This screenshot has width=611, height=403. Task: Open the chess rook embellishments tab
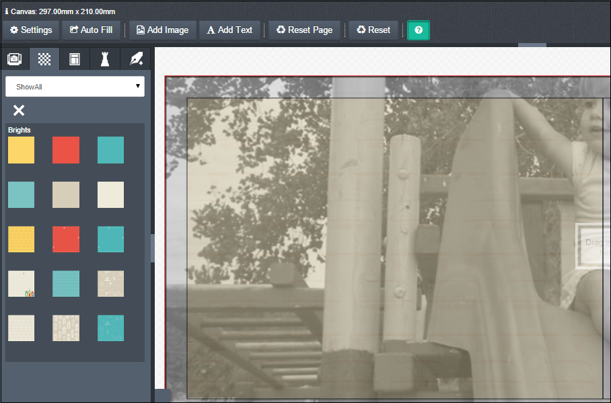click(x=105, y=59)
